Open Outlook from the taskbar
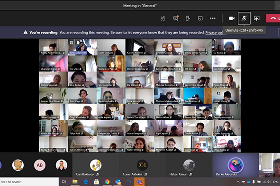 coord(118,182)
